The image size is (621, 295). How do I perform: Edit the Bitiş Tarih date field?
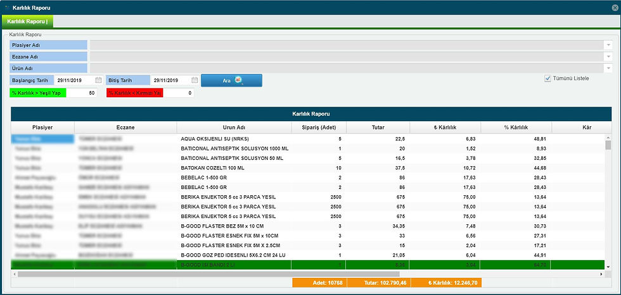(x=170, y=80)
